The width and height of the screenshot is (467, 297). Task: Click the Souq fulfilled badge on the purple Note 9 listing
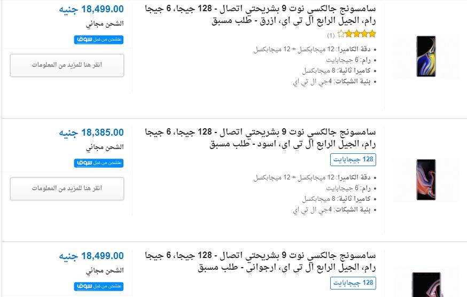(99, 286)
